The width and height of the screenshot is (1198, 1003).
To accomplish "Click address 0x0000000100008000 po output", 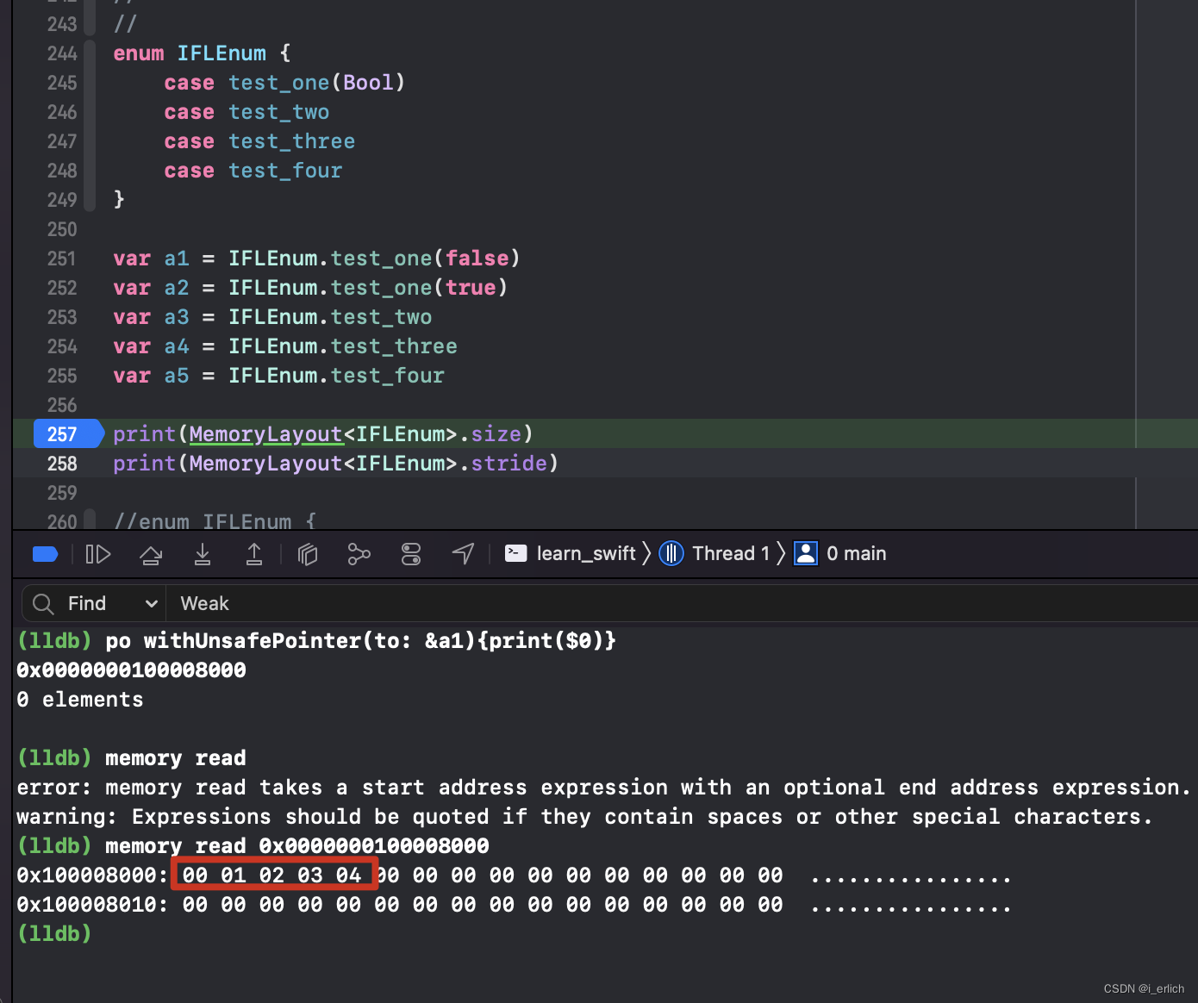I will coord(131,670).
